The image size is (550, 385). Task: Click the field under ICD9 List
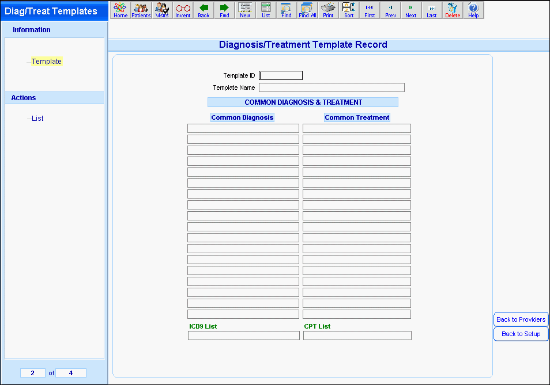coord(244,336)
